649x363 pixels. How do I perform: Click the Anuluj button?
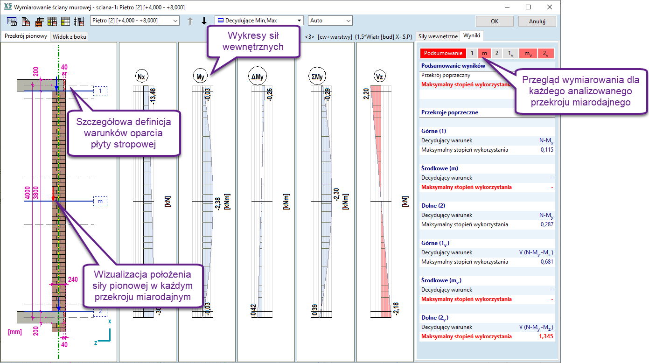pos(536,21)
